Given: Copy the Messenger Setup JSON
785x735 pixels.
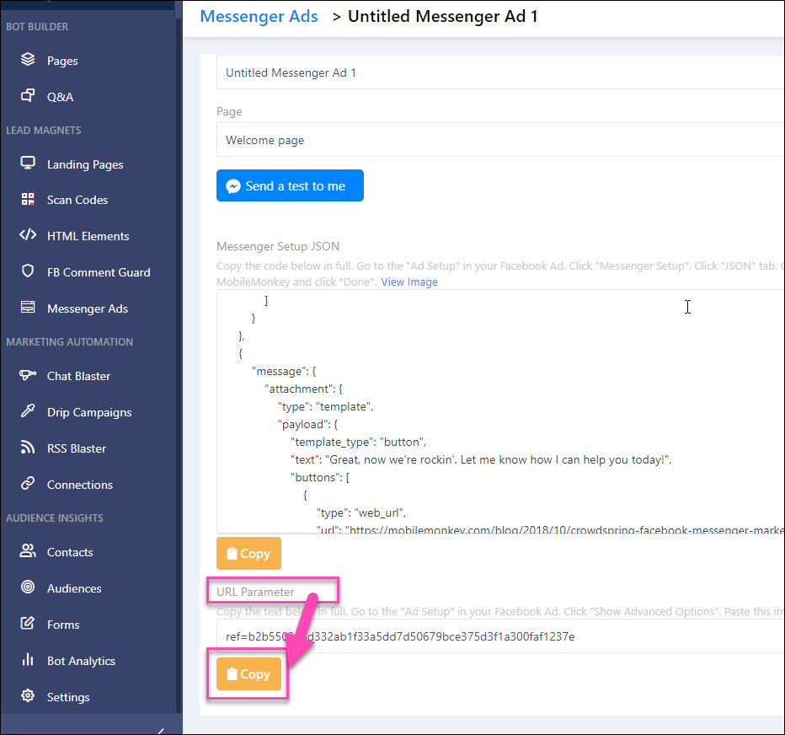Looking at the screenshot, I should [x=248, y=553].
